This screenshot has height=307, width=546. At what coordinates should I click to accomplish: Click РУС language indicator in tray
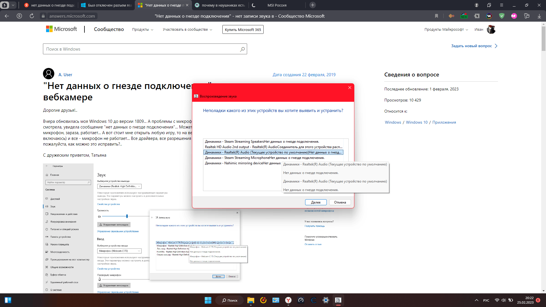[x=486, y=300]
